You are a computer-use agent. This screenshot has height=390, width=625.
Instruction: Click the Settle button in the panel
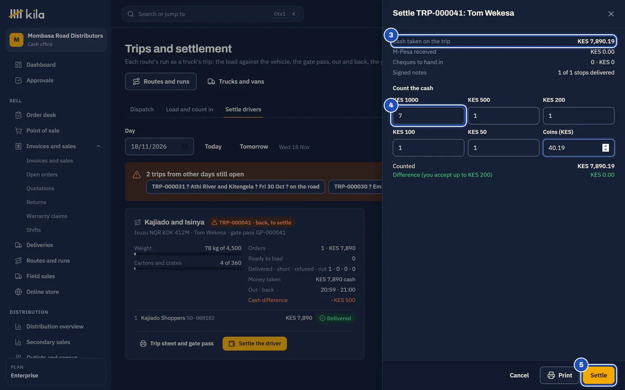[x=599, y=375]
